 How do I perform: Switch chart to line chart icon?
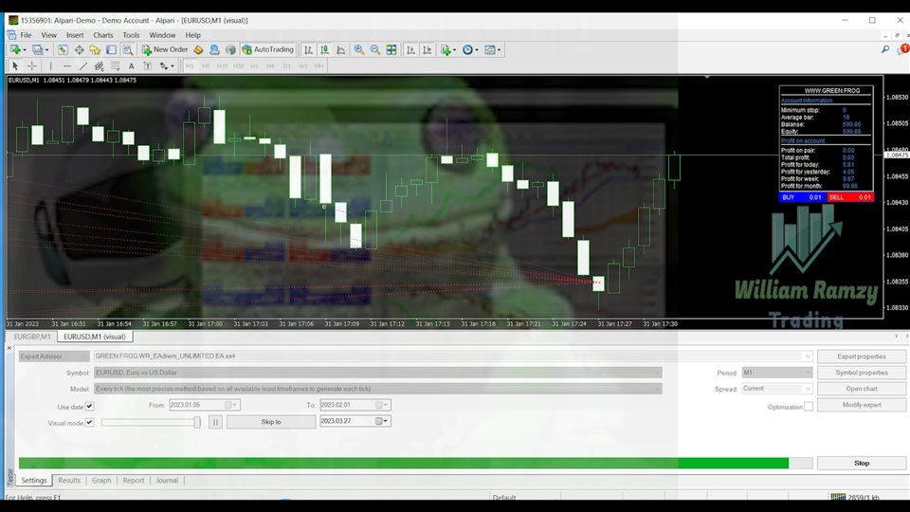(340, 50)
